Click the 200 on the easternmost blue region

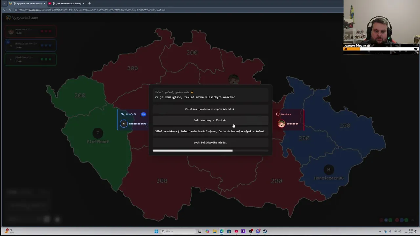pyautogui.click(x=345, y=126)
